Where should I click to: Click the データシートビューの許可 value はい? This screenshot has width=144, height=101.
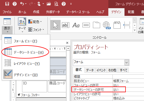128,89
